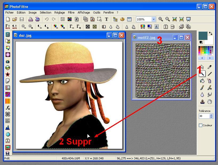Show previous palette colors with left arrow
The height and width of the screenshot is (165, 218).
click(202, 58)
